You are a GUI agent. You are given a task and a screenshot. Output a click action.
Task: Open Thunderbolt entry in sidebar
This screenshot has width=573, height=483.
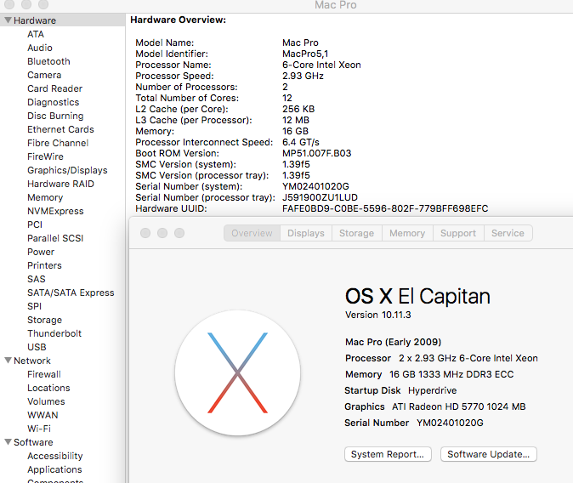(x=54, y=333)
